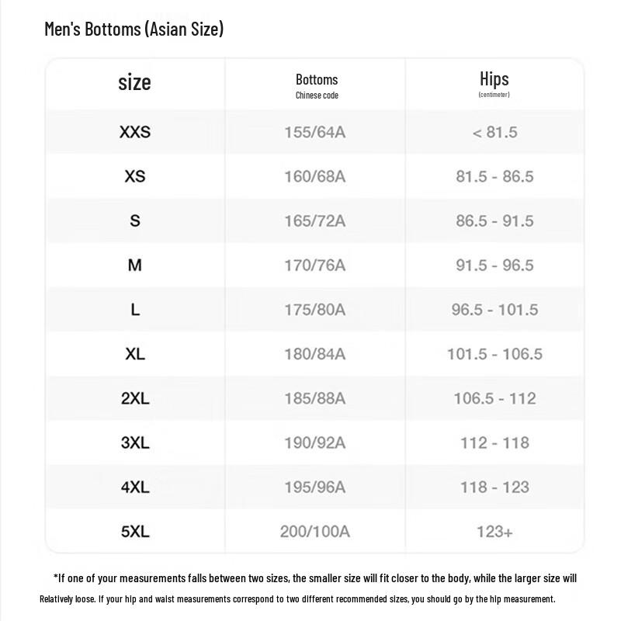Select the M size row label
The image size is (621, 621).
click(x=135, y=265)
